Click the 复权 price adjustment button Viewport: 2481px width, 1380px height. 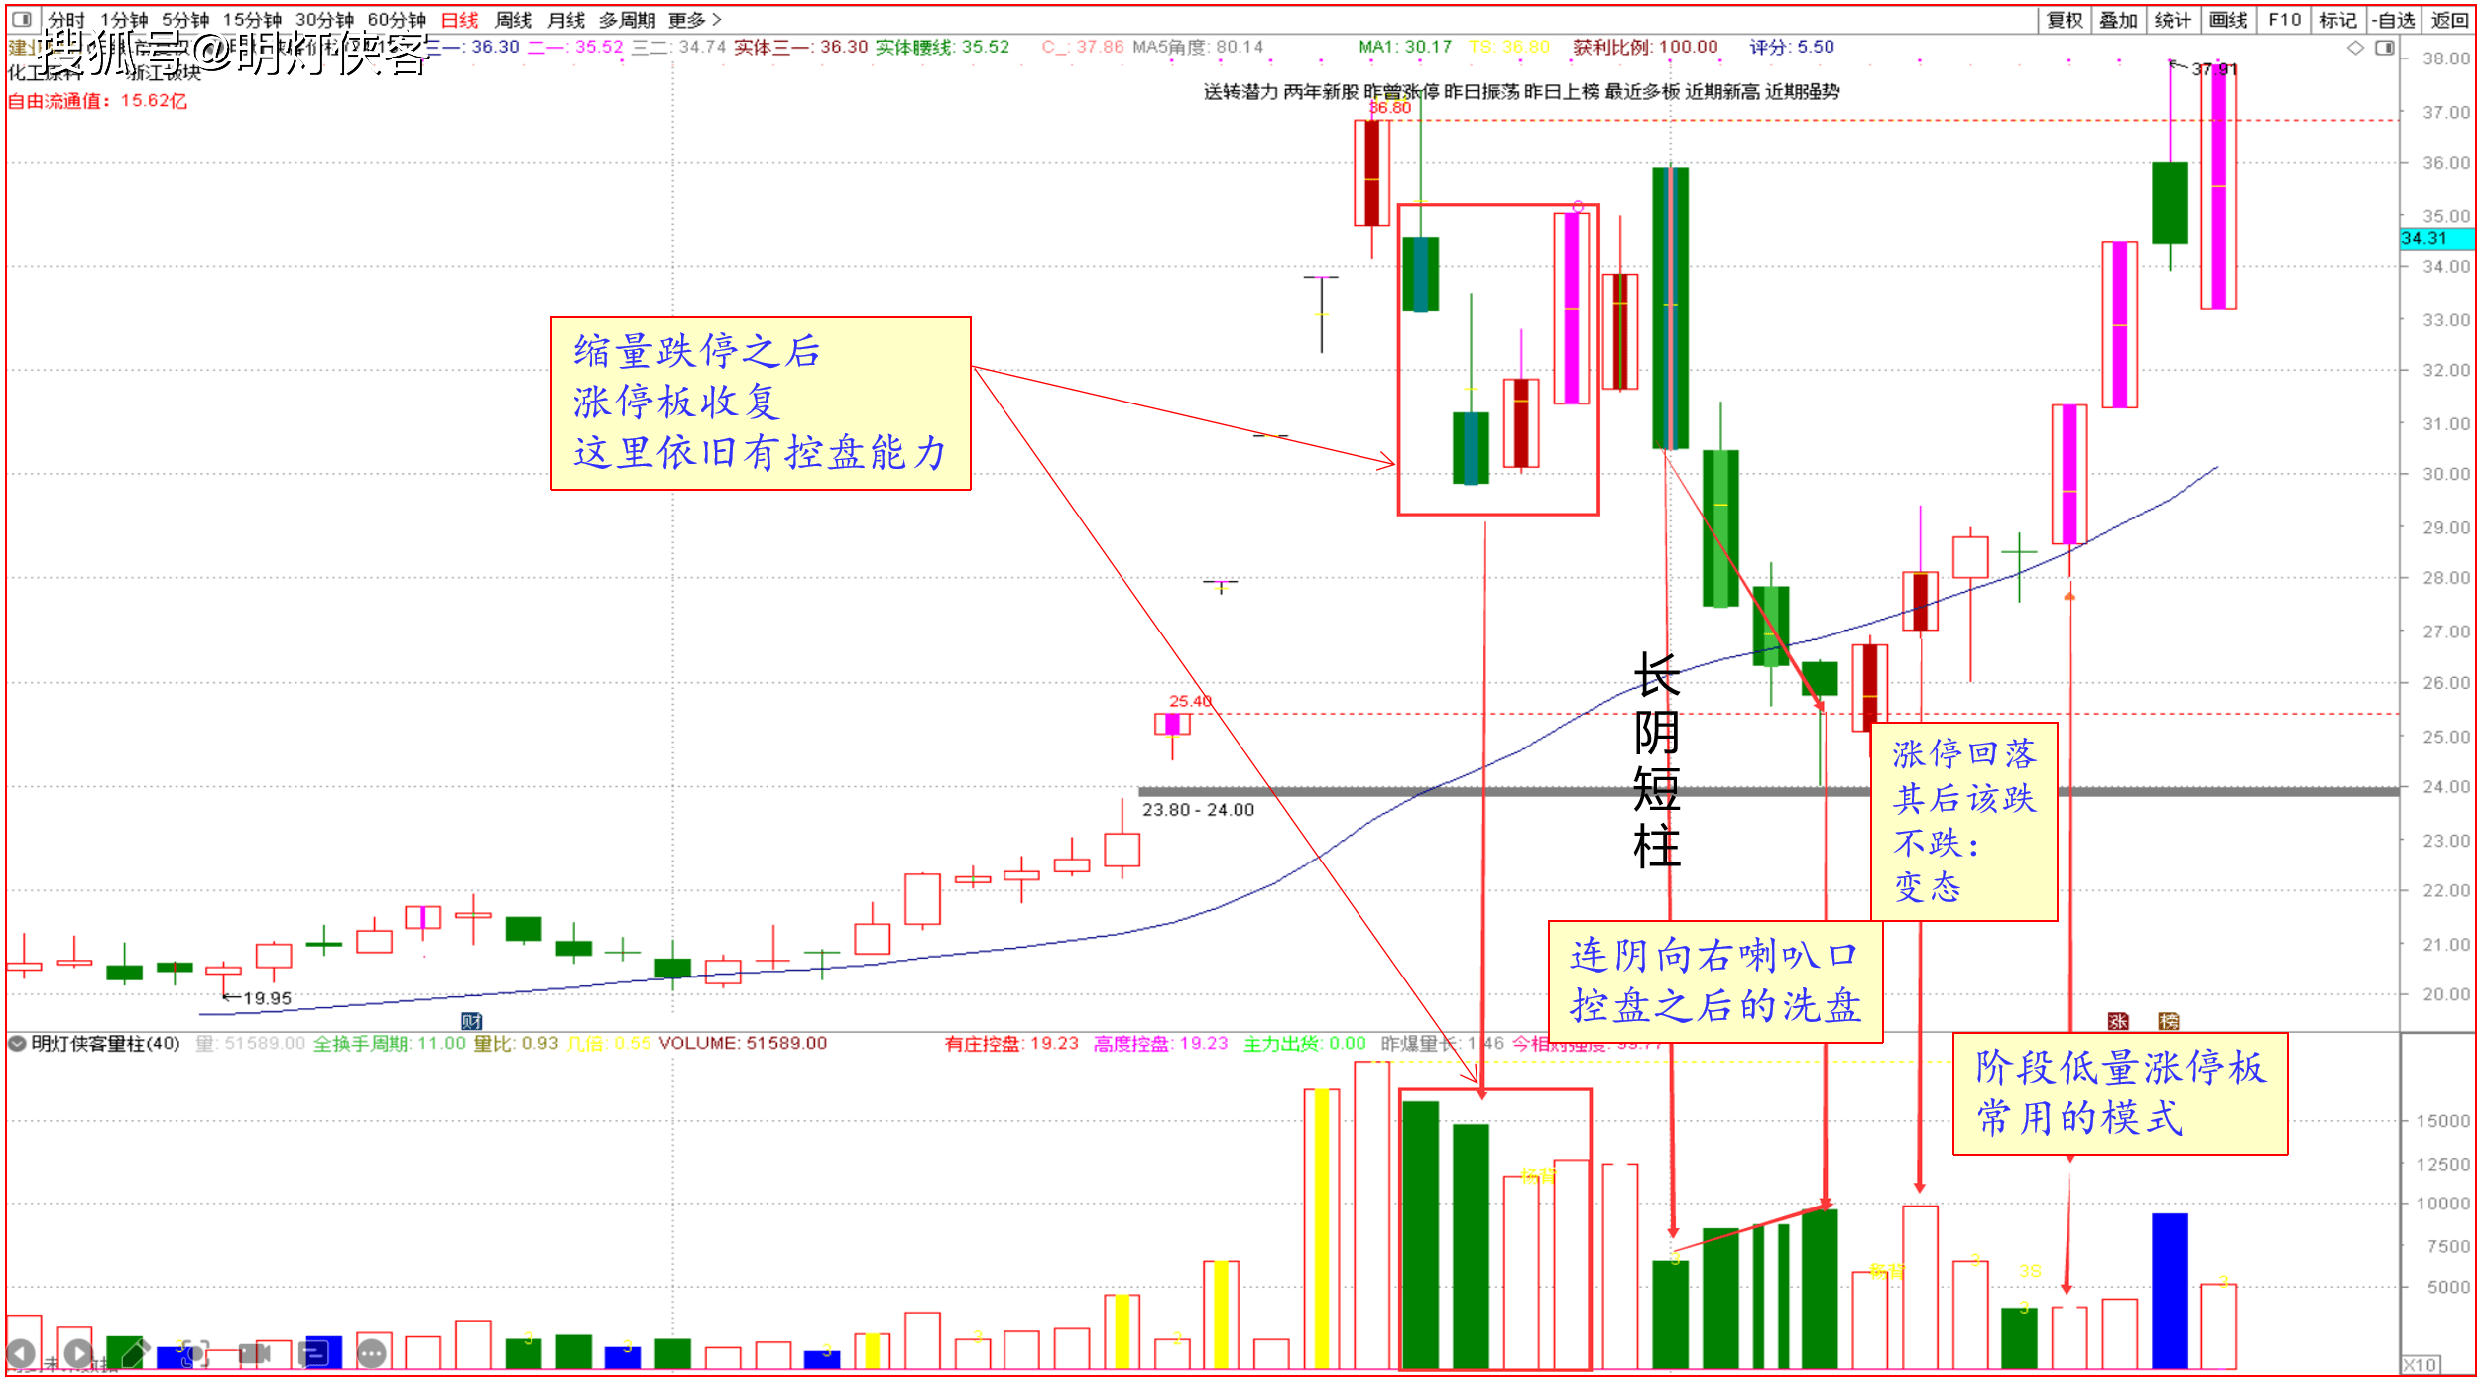tap(2066, 20)
